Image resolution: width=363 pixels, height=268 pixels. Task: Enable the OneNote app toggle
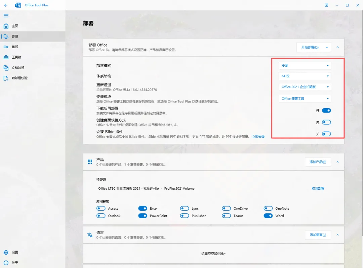(268, 208)
